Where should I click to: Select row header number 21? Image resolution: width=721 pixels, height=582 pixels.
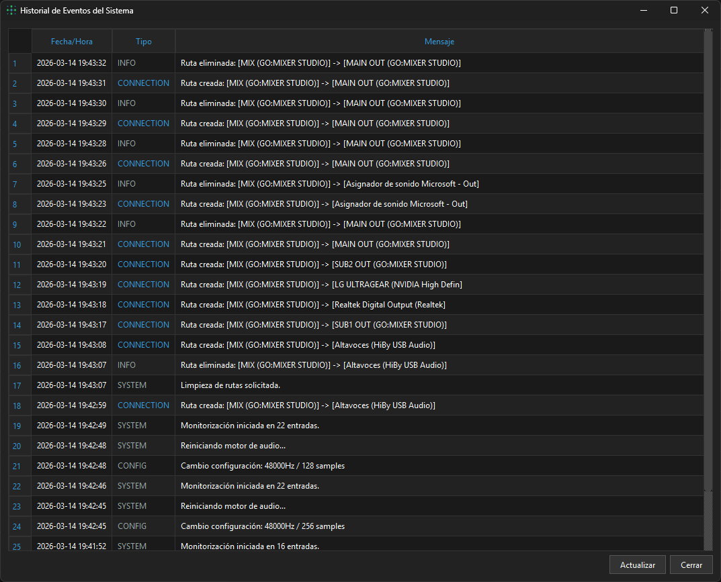click(x=19, y=466)
